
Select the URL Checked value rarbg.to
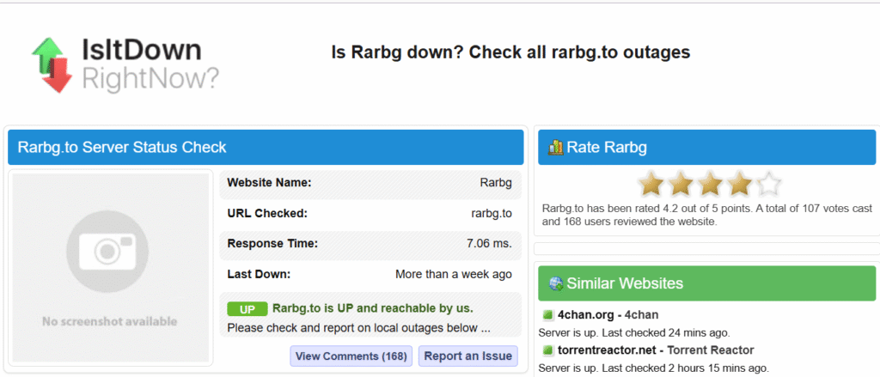[x=492, y=214]
